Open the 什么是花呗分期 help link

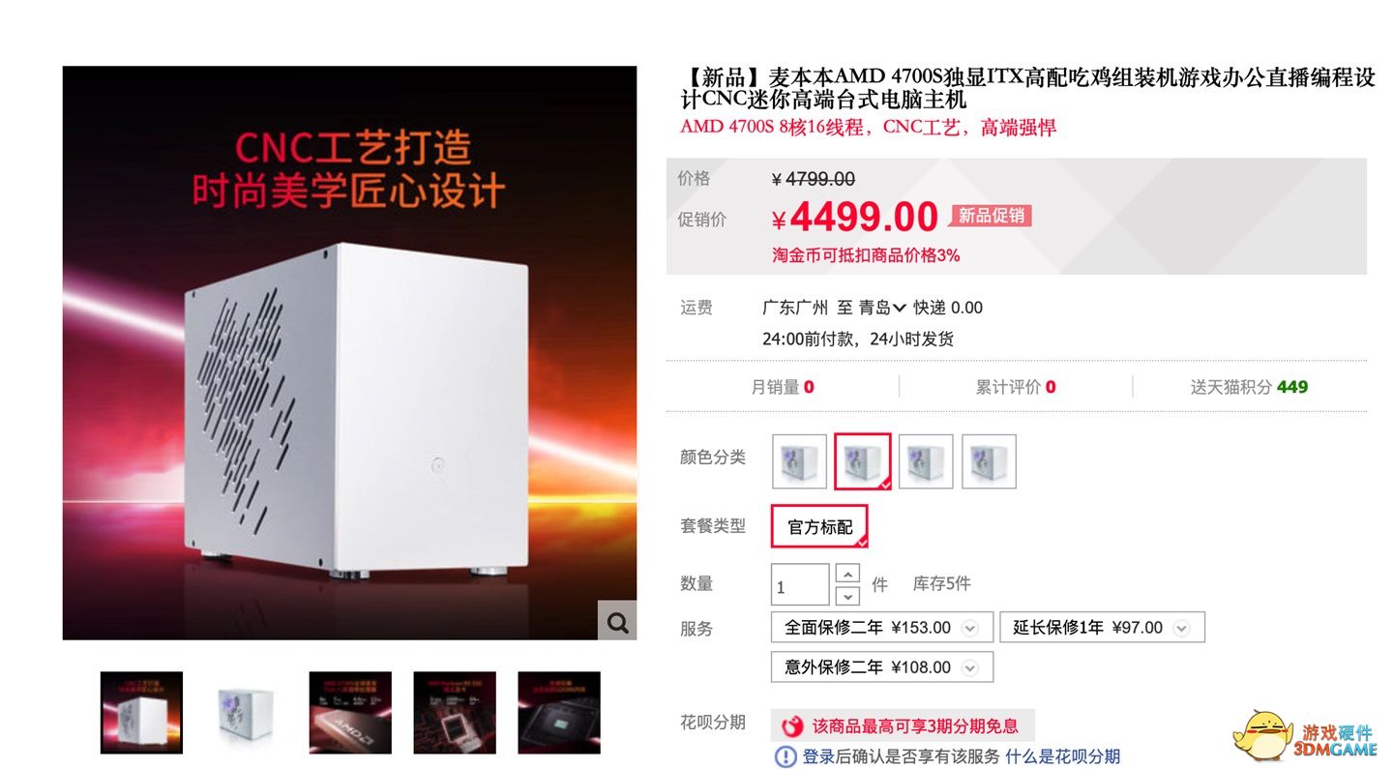click(x=1062, y=756)
